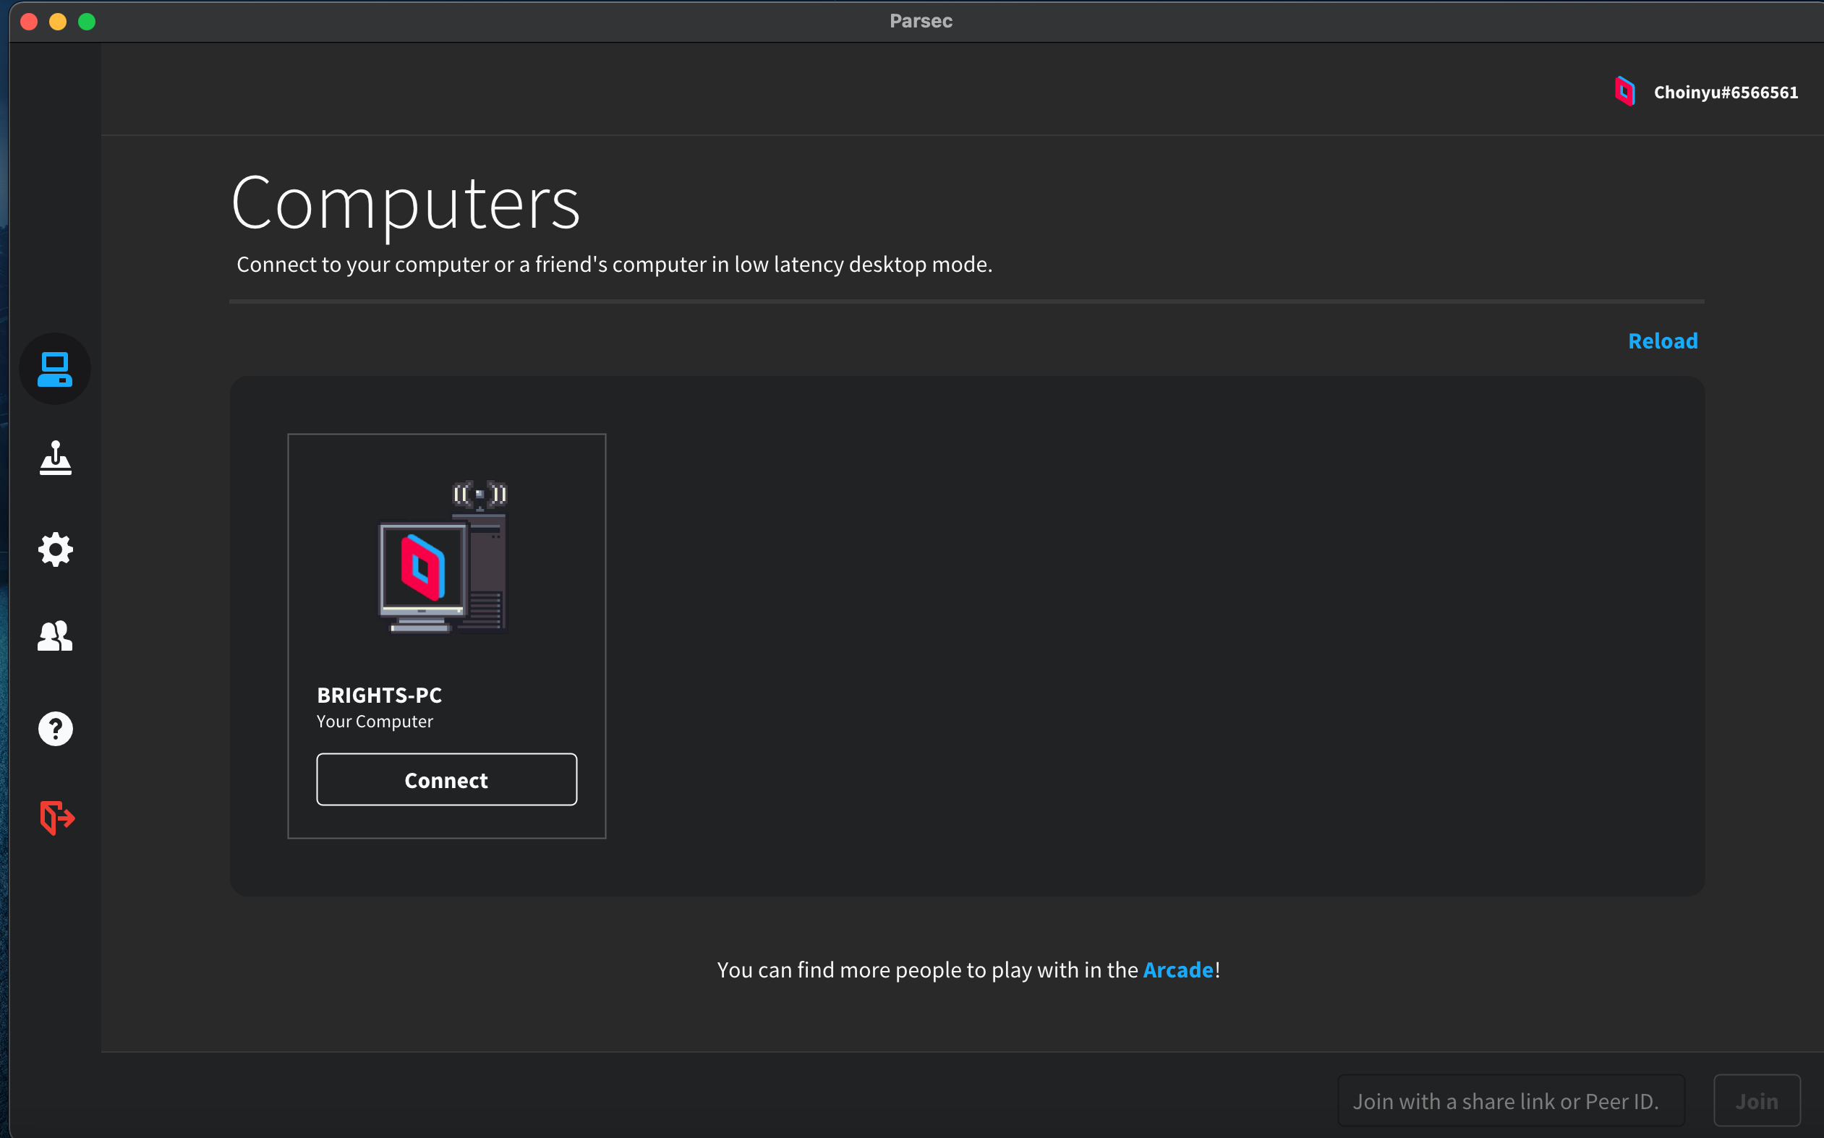The height and width of the screenshot is (1138, 1824).
Task: Open the Arcade joystick icon
Action: (x=55, y=458)
